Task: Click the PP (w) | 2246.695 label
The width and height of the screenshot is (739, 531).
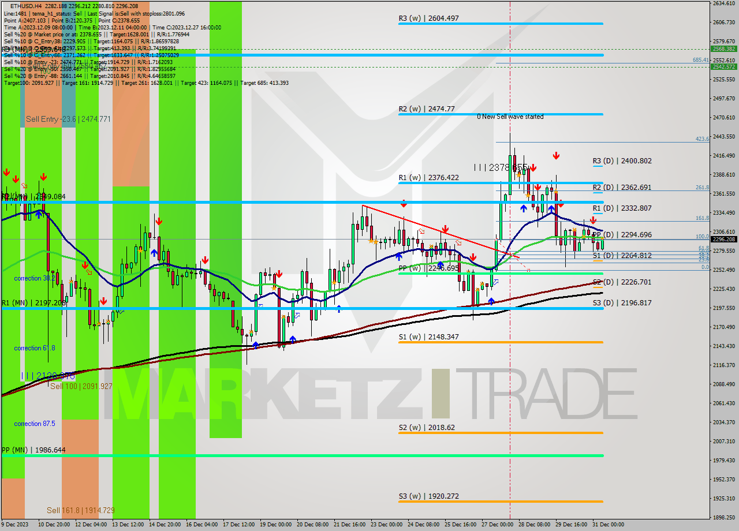Action: coord(428,268)
